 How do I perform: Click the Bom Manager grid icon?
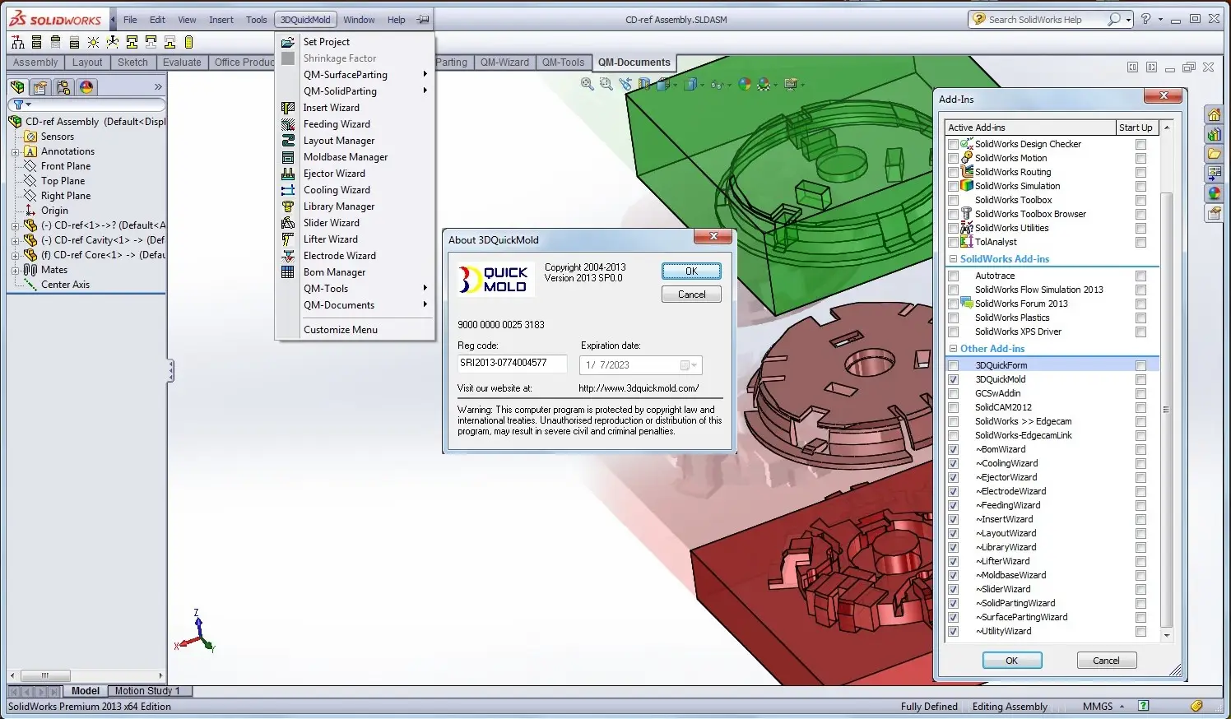click(x=288, y=272)
